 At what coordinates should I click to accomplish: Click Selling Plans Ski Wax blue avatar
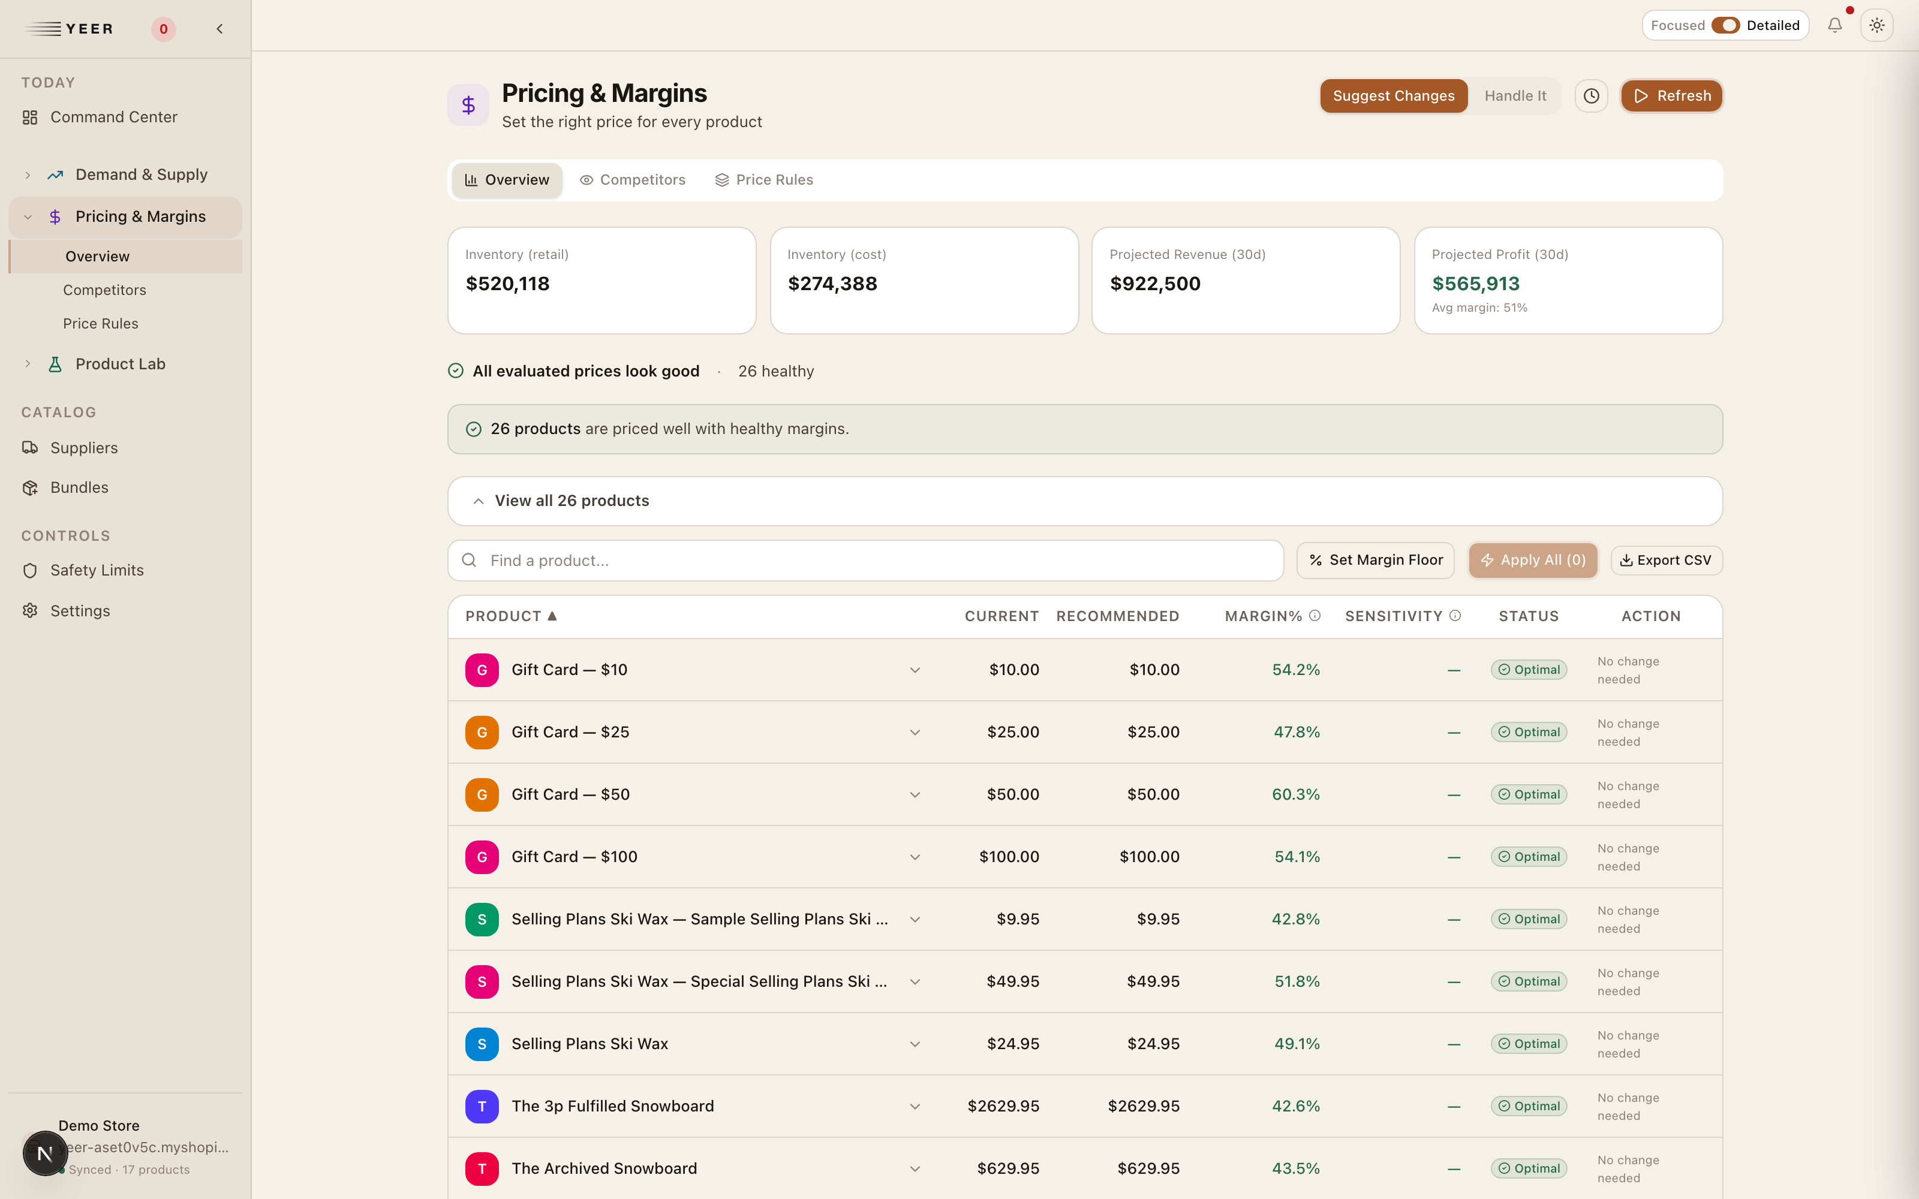[x=482, y=1044]
